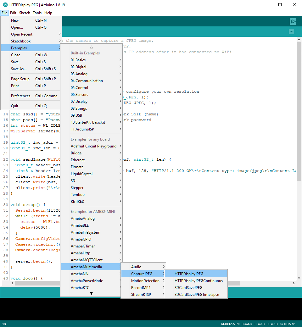
Task: Open the AmebaGTimer examples submenu
Action: tap(92, 246)
